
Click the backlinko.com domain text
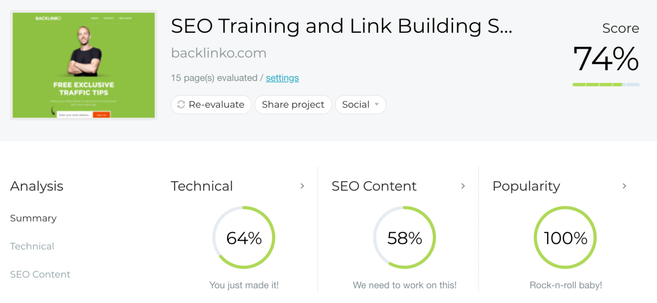[219, 53]
